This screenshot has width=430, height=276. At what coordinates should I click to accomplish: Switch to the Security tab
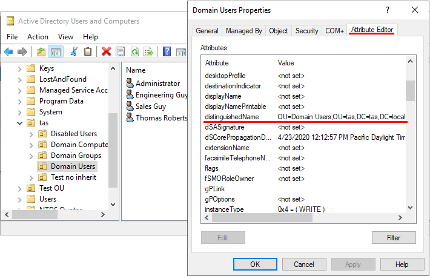click(306, 31)
